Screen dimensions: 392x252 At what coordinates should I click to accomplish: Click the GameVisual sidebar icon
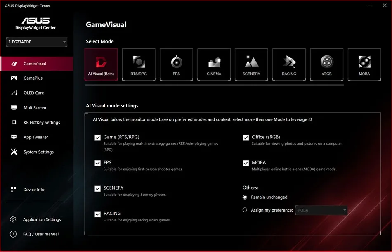coord(14,64)
